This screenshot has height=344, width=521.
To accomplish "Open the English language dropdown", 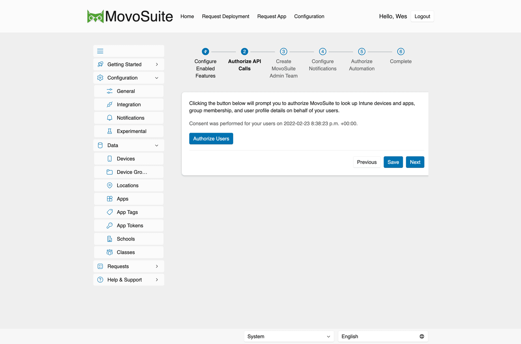I will (x=383, y=337).
